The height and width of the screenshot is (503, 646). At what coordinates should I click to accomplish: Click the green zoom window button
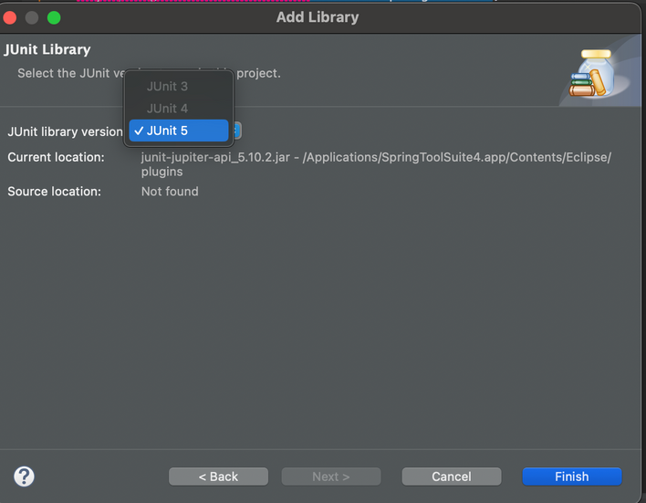54,17
